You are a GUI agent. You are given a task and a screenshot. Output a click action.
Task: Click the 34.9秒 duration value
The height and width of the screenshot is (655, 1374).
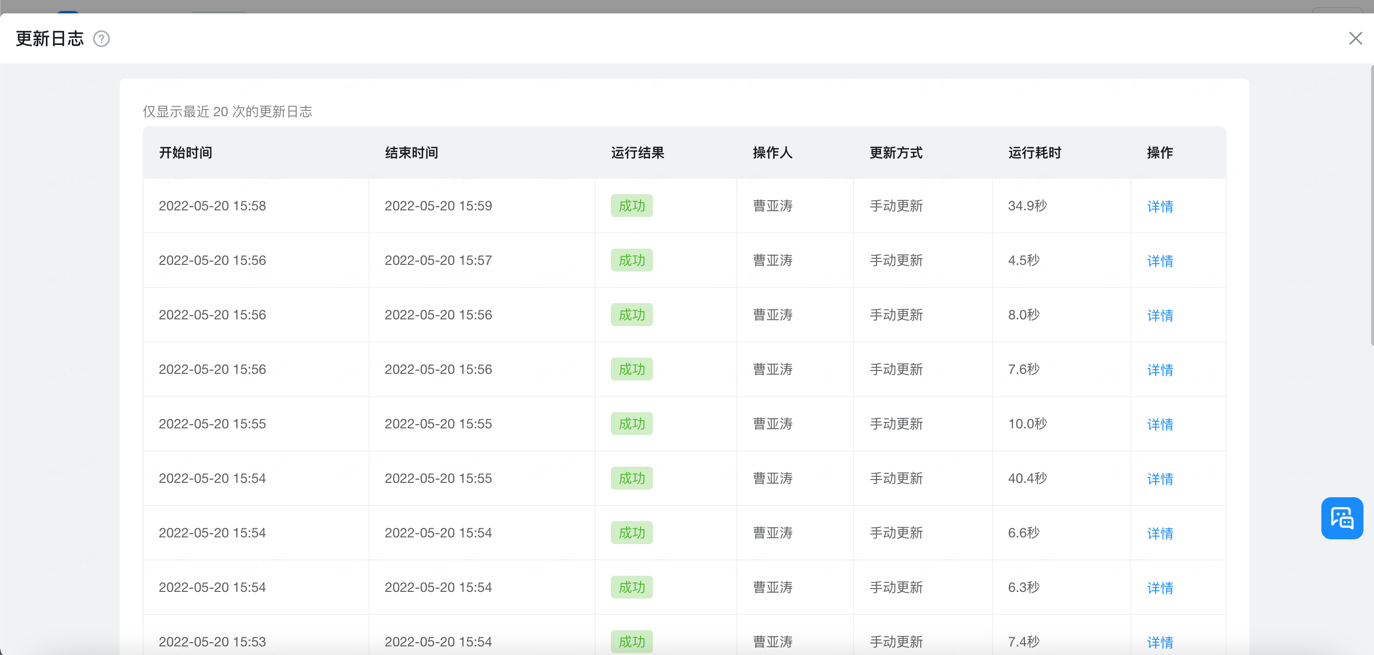1027,206
